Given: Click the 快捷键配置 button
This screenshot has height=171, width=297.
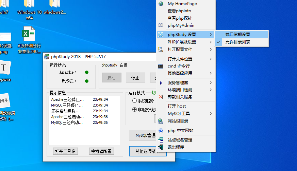Looking at the screenshot, I should [101, 151].
